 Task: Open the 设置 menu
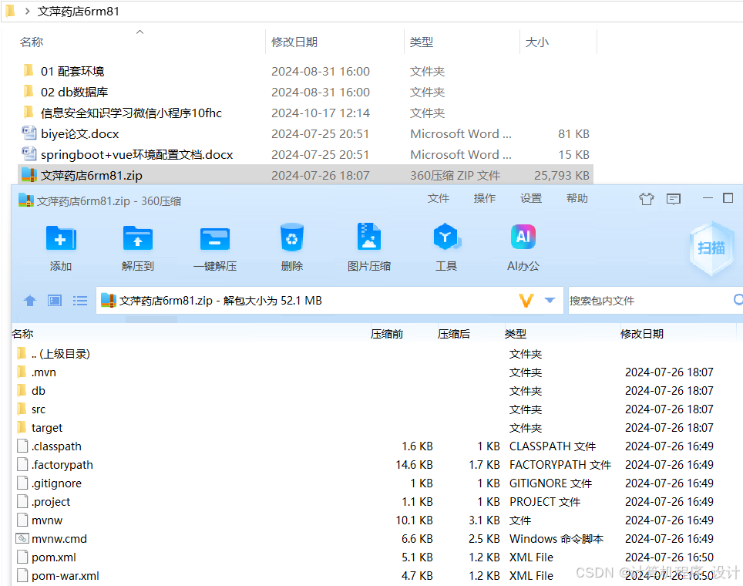pos(530,198)
